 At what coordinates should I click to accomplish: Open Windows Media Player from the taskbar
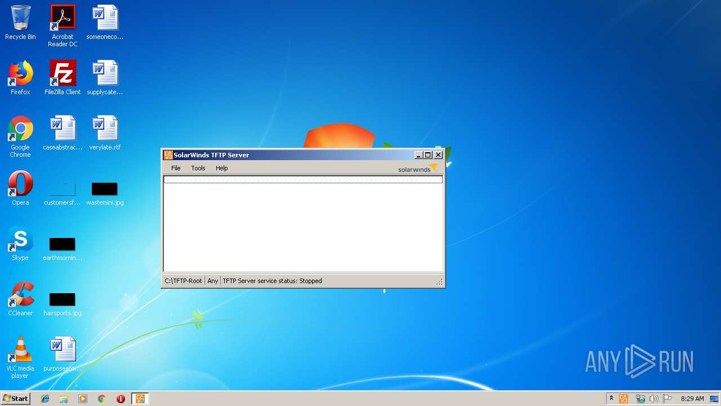[x=83, y=399]
